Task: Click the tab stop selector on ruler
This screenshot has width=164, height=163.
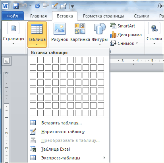Action: click(x=7, y=61)
